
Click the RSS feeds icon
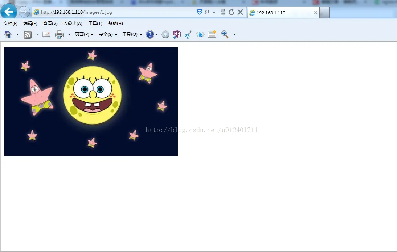click(x=28, y=34)
